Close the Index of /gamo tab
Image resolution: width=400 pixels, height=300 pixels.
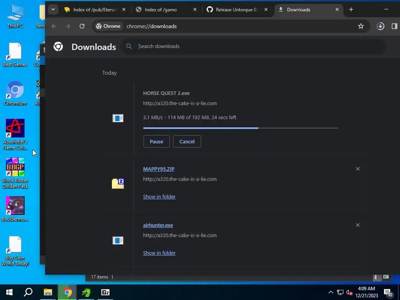(x=195, y=10)
